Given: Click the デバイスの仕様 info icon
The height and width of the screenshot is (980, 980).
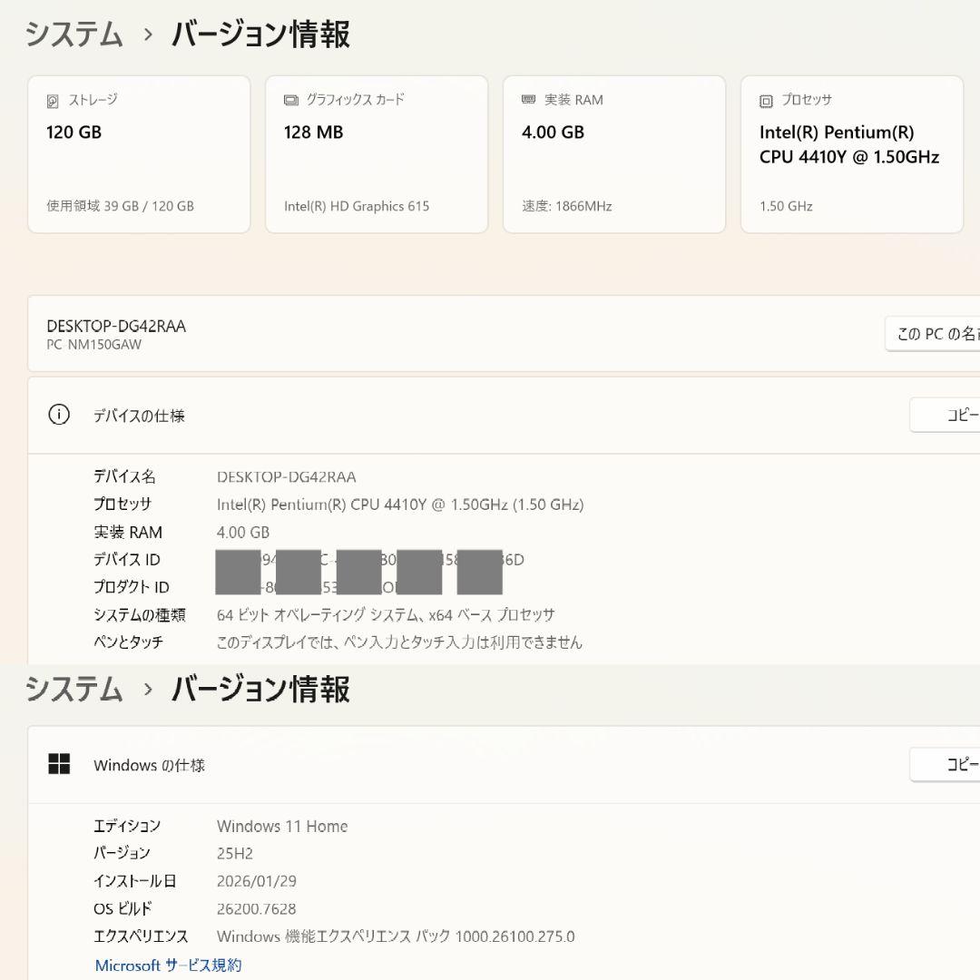Looking at the screenshot, I should [x=59, y=415].
